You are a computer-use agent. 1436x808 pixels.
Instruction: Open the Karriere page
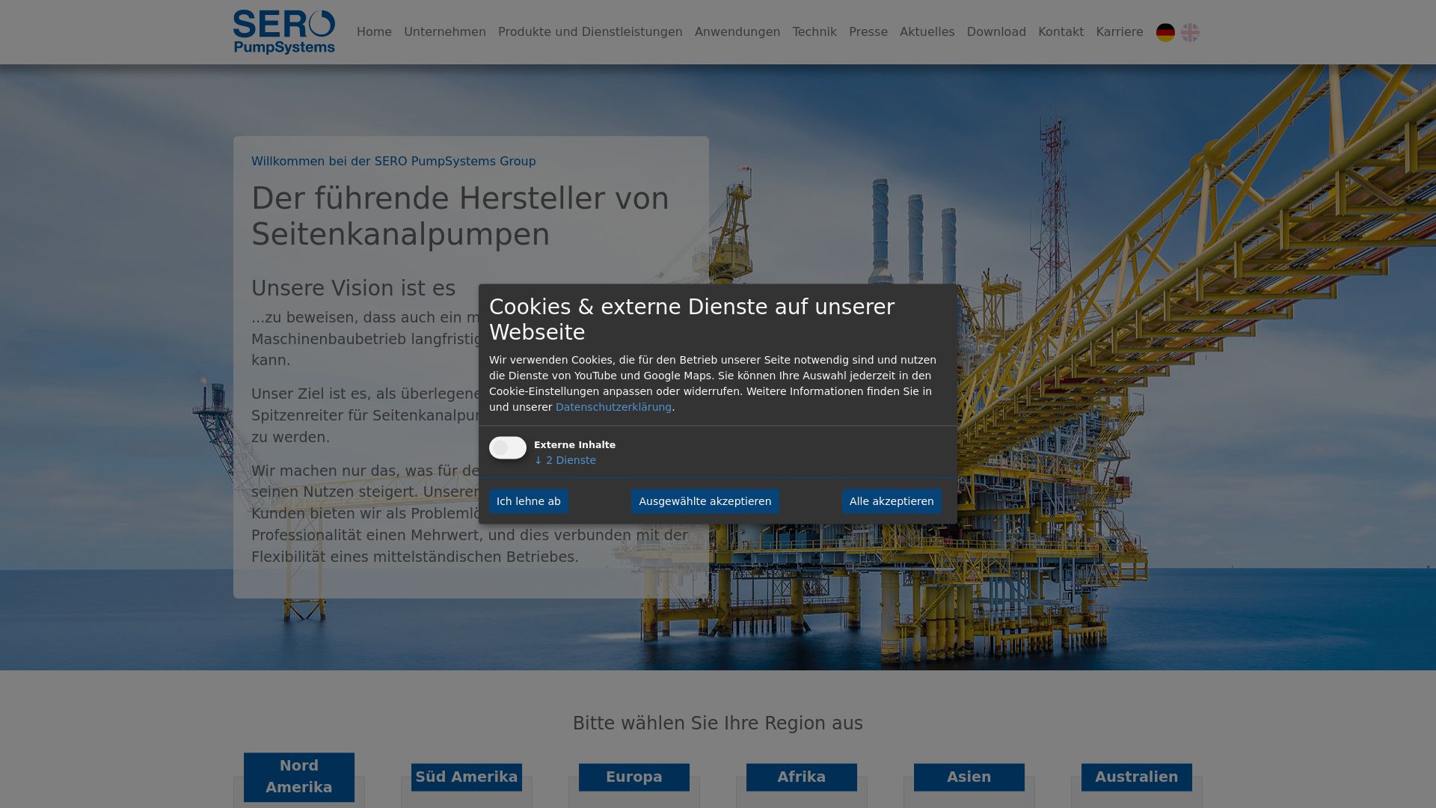(x=1120, y=32)
